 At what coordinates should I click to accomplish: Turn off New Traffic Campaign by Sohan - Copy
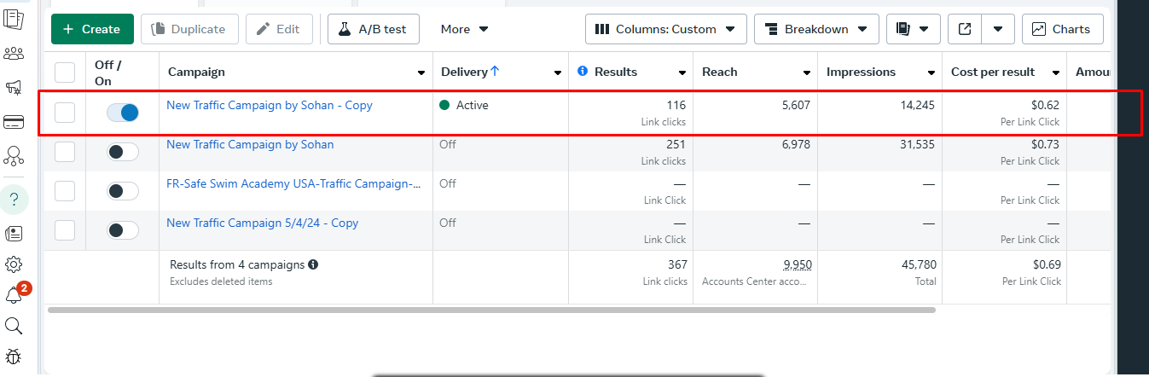[x=123, y=113]
